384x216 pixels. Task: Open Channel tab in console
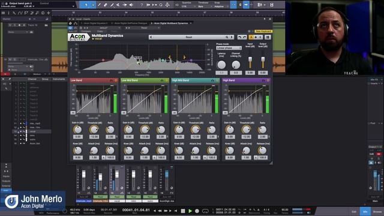(32, 79)
